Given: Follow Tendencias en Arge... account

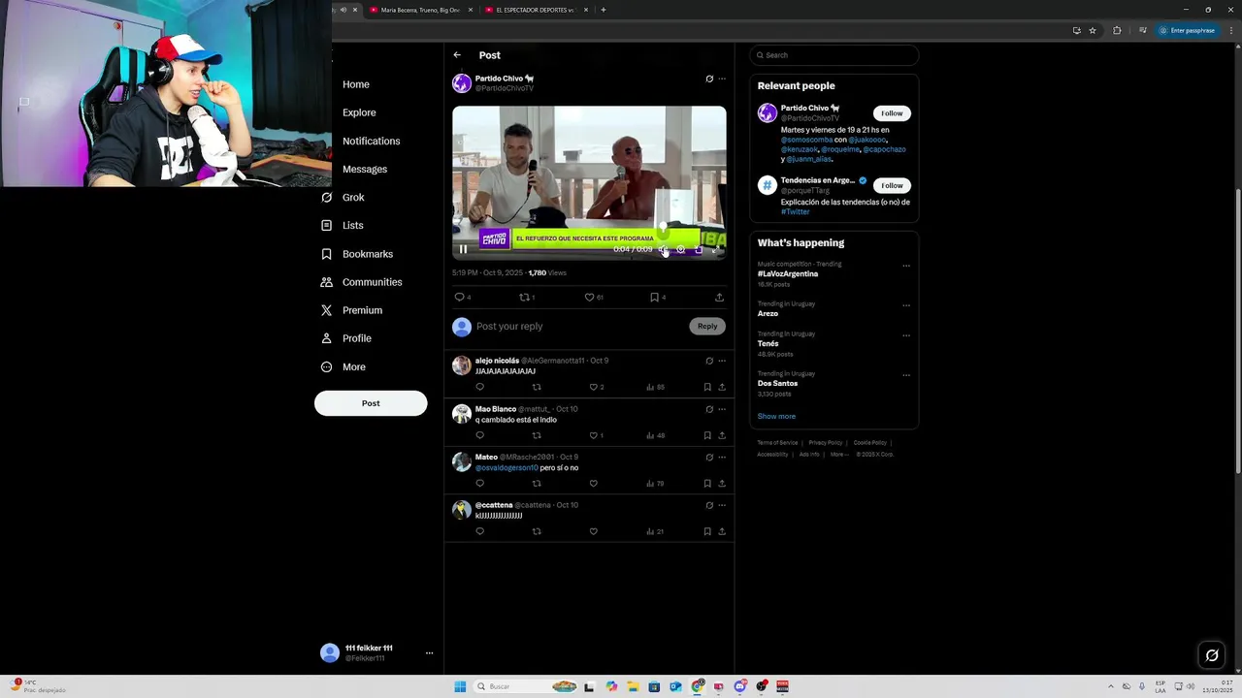Looking at the screenshot, I should (x=892, y=185).
